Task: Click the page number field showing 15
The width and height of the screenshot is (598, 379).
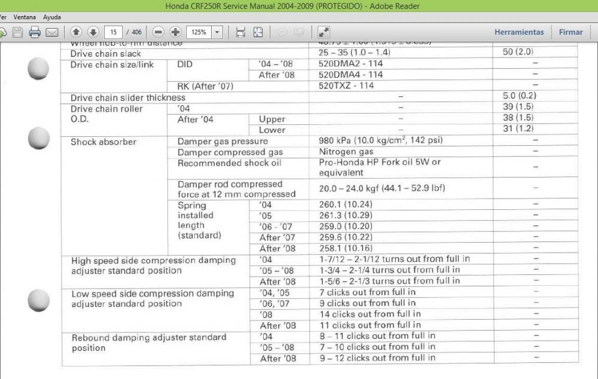Action: point(112,32)
